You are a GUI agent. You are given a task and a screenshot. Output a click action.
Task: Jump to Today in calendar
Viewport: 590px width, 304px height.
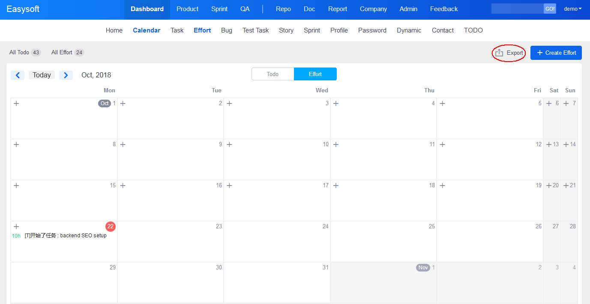point(42,75)
